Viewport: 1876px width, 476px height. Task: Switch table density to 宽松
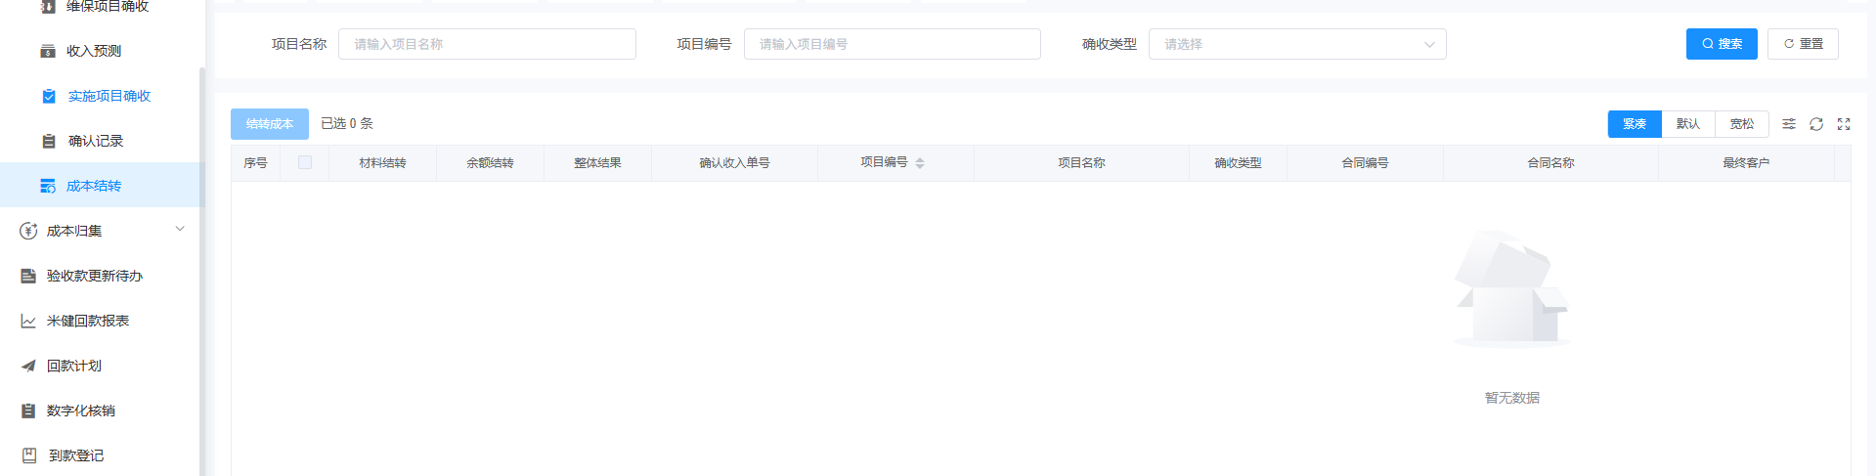pos(1741,124)
